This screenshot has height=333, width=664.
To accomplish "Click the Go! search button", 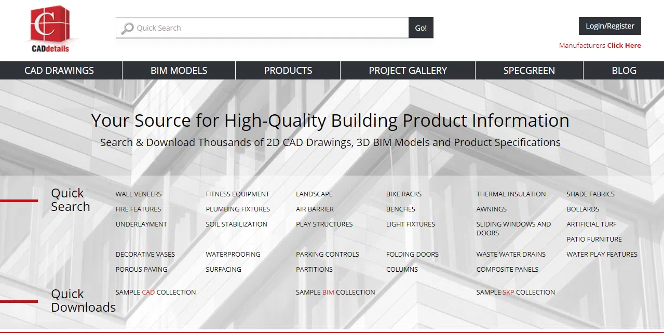I will tap(421, 28).
